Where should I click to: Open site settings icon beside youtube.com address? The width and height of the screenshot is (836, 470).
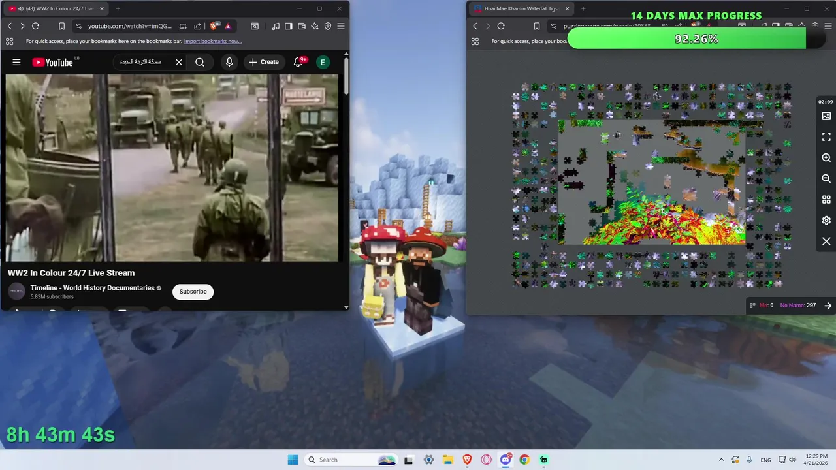79,26
